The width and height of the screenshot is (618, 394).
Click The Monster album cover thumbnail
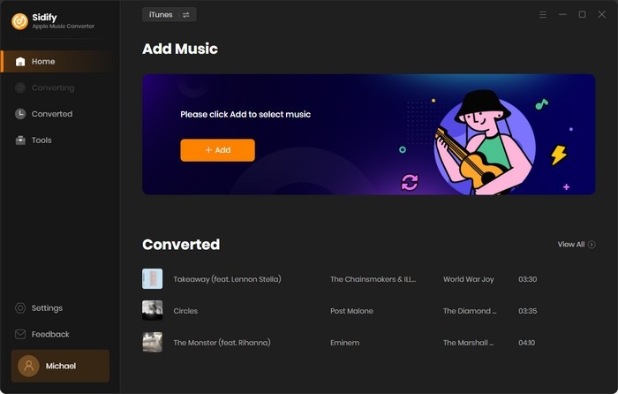152,343
